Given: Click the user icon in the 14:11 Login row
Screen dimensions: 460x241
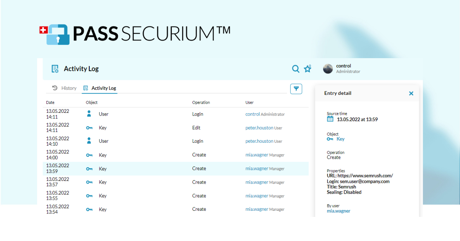Looking at the screenshot, I should point(89,114).
